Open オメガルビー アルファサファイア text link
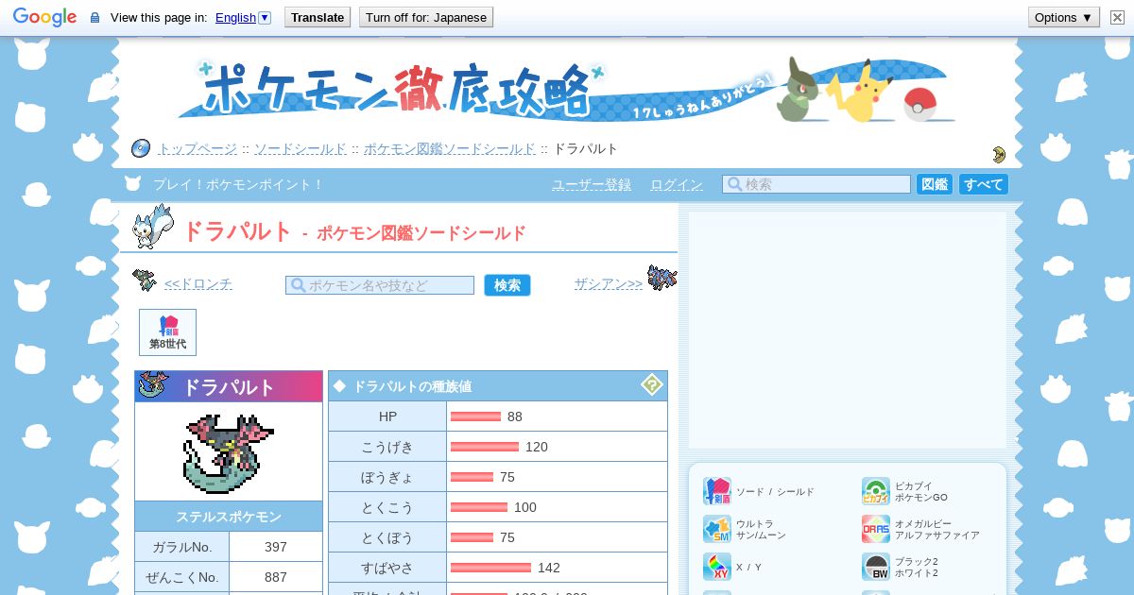This screenshot has width=1134, height=595. tap(937, 529)
